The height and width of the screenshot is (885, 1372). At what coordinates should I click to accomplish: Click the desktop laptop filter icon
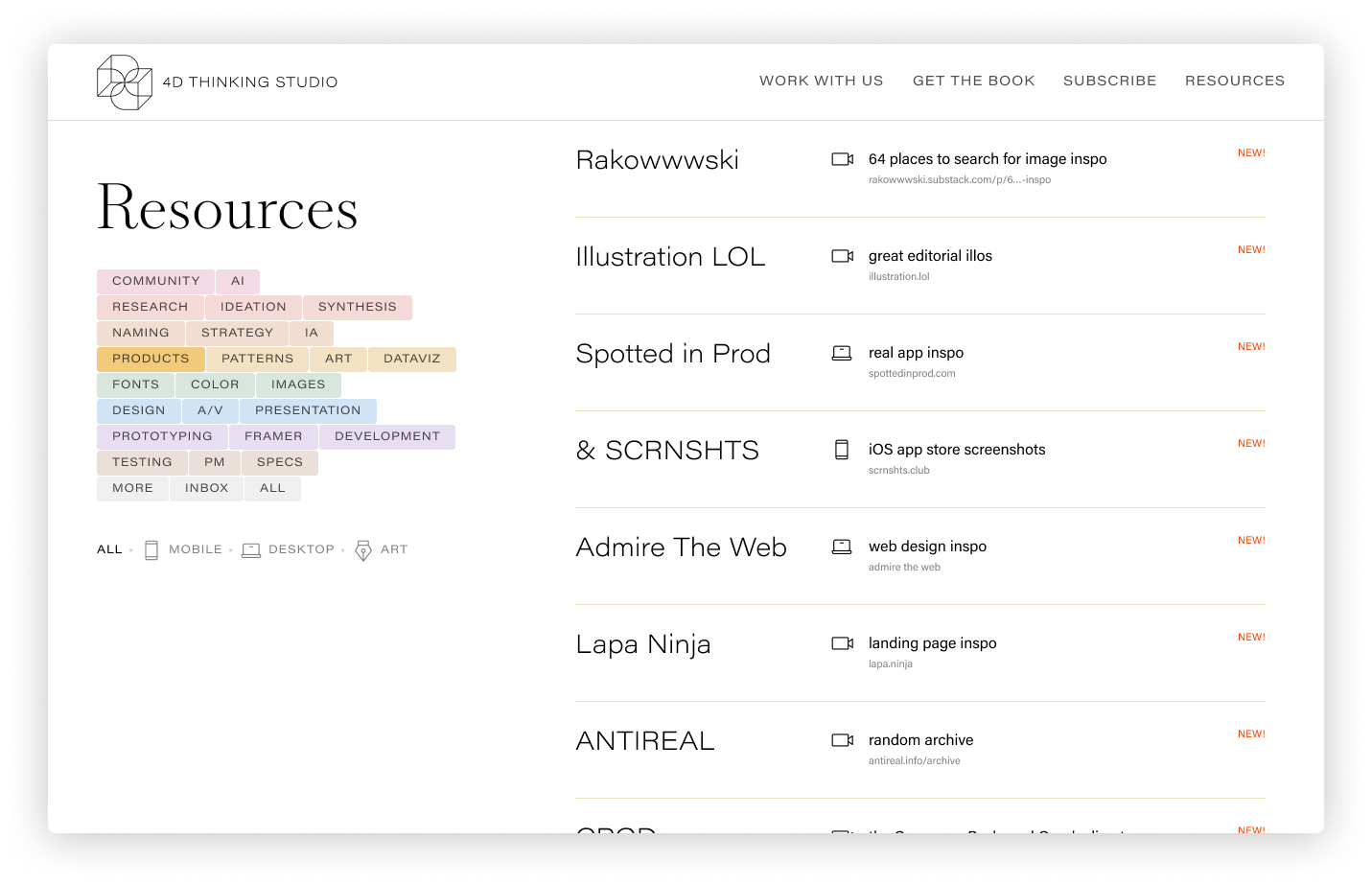tap(251, 550)
